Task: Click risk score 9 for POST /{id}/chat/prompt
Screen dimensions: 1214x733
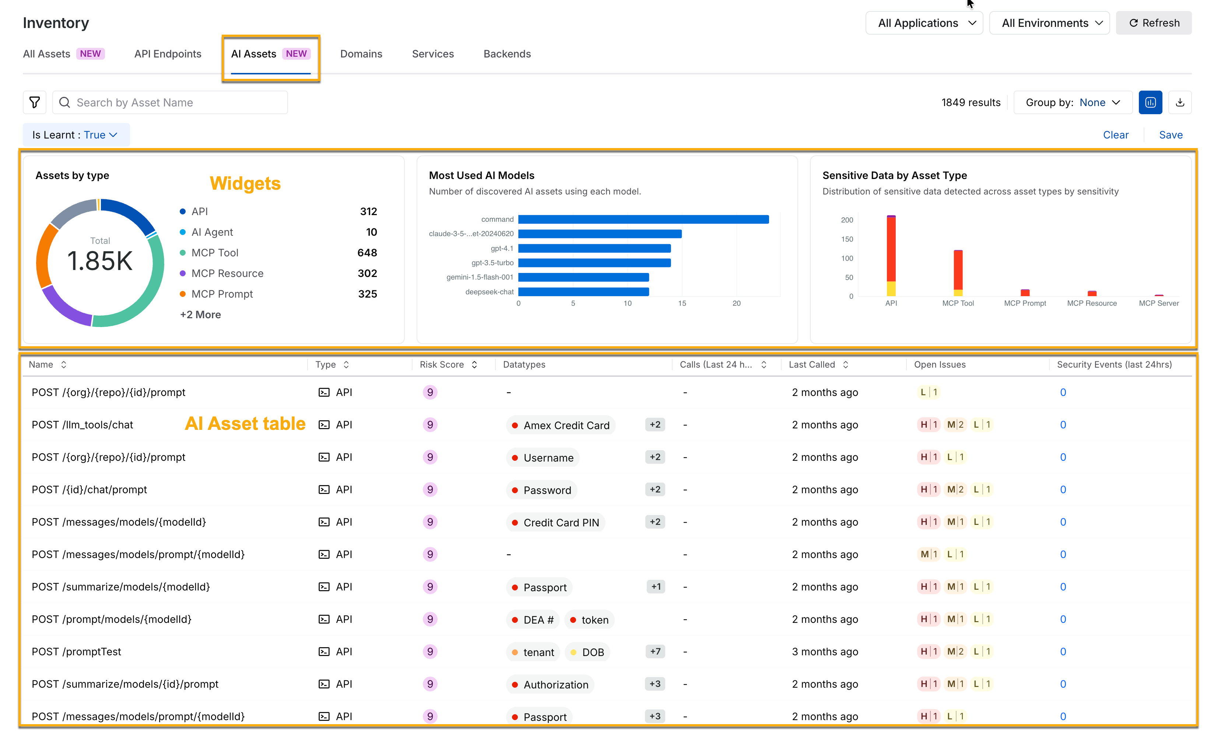Action: pyautogui.click(x=430, y=490)
